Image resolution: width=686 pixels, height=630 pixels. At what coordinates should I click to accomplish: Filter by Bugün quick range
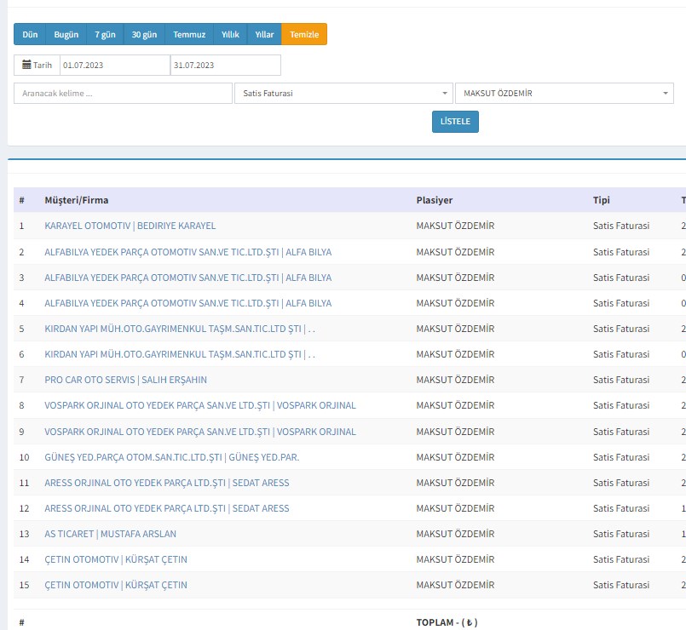click(x=66, y=34)
